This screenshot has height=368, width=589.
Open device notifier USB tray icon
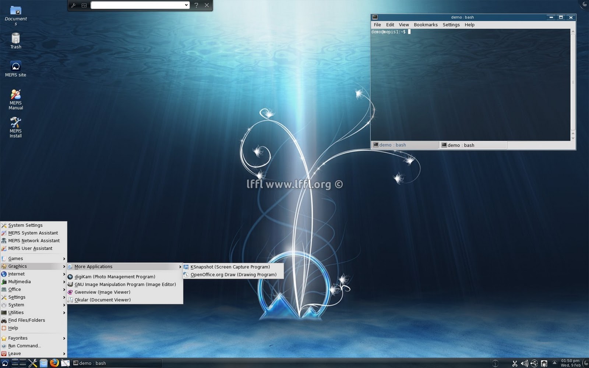coord(534,364)
